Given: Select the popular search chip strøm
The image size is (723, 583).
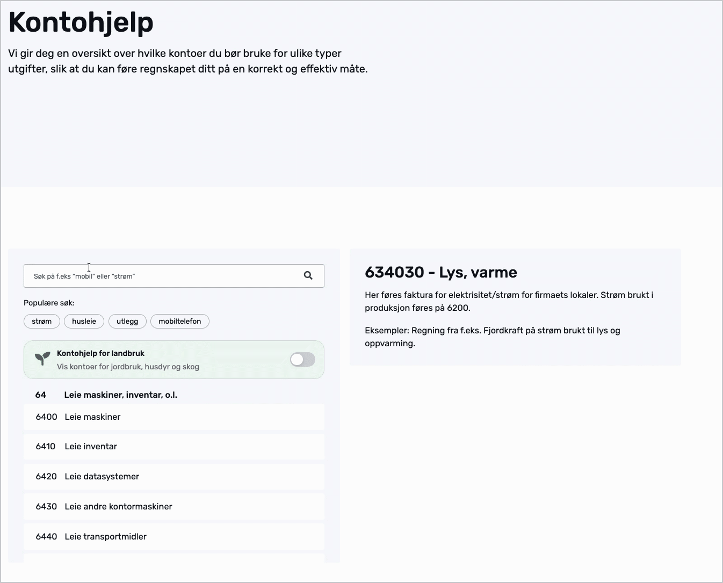Looking at the screenshot, I should point(42,321).
